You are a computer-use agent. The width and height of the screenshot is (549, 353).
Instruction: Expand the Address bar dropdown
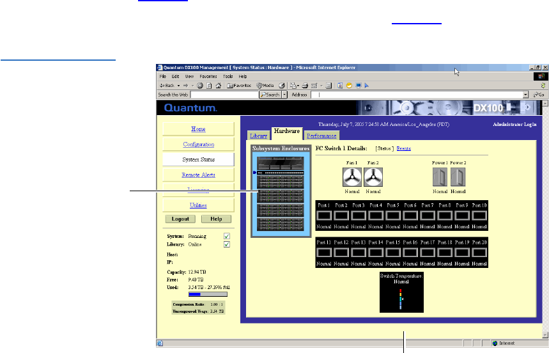525,95
